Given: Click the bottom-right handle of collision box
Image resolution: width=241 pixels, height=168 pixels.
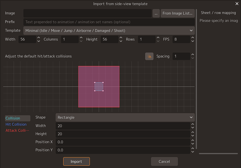Looking at the screenshot, I should [103, 91].
